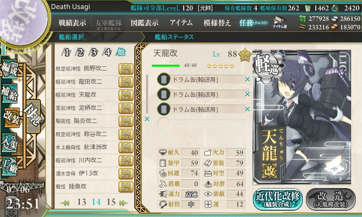This screenshot has height=217, width=362.
Task: Go to ship list page 15
Action: point(111,202)
